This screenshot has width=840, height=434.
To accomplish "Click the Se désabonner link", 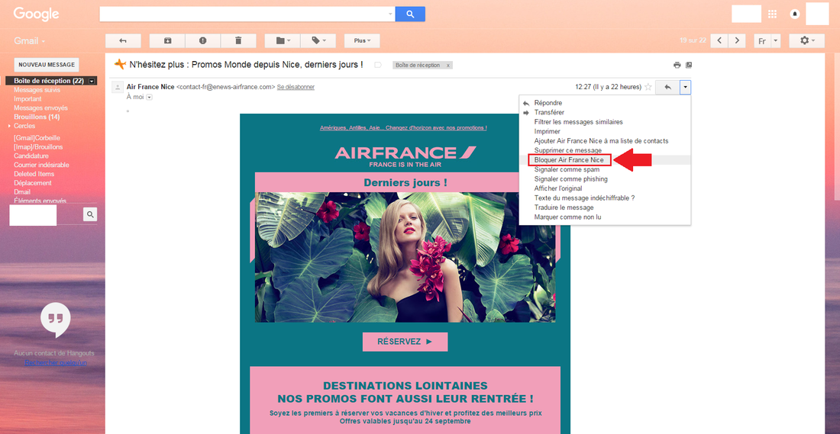I will [296, 87].
